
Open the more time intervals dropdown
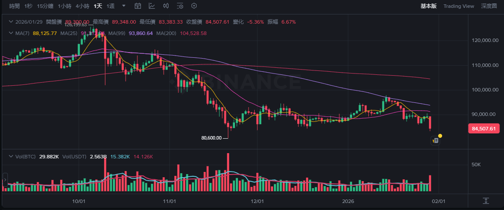click(124, 6)
